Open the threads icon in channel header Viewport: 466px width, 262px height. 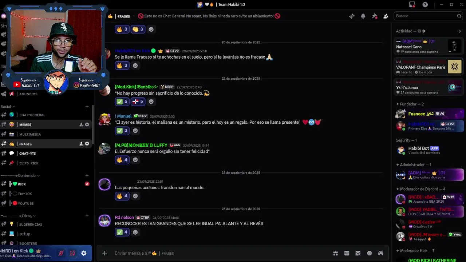pos(352,16)
